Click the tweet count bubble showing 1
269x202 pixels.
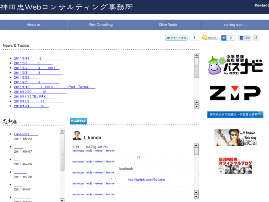pyautogui.click(x=194, y=38)
